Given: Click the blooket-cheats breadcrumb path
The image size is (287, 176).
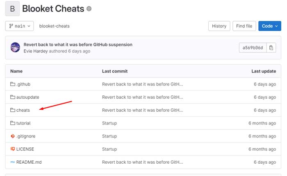Looking at the screenshot, I should tap(54, 26).
